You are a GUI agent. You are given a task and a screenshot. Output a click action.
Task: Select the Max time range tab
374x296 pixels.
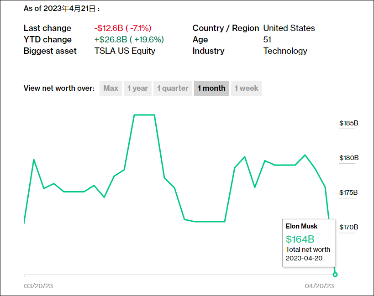[x=111, y=88]
